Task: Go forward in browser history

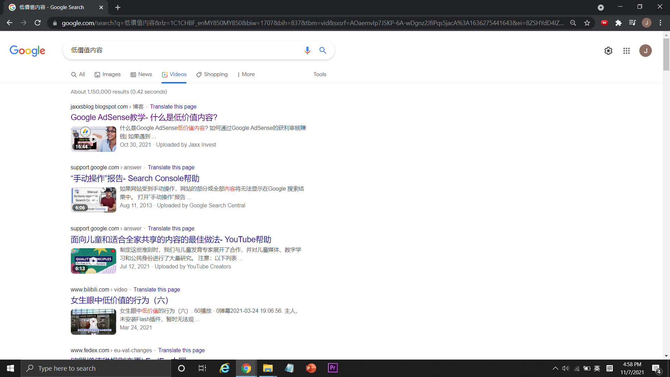Action: pos(23,23)
